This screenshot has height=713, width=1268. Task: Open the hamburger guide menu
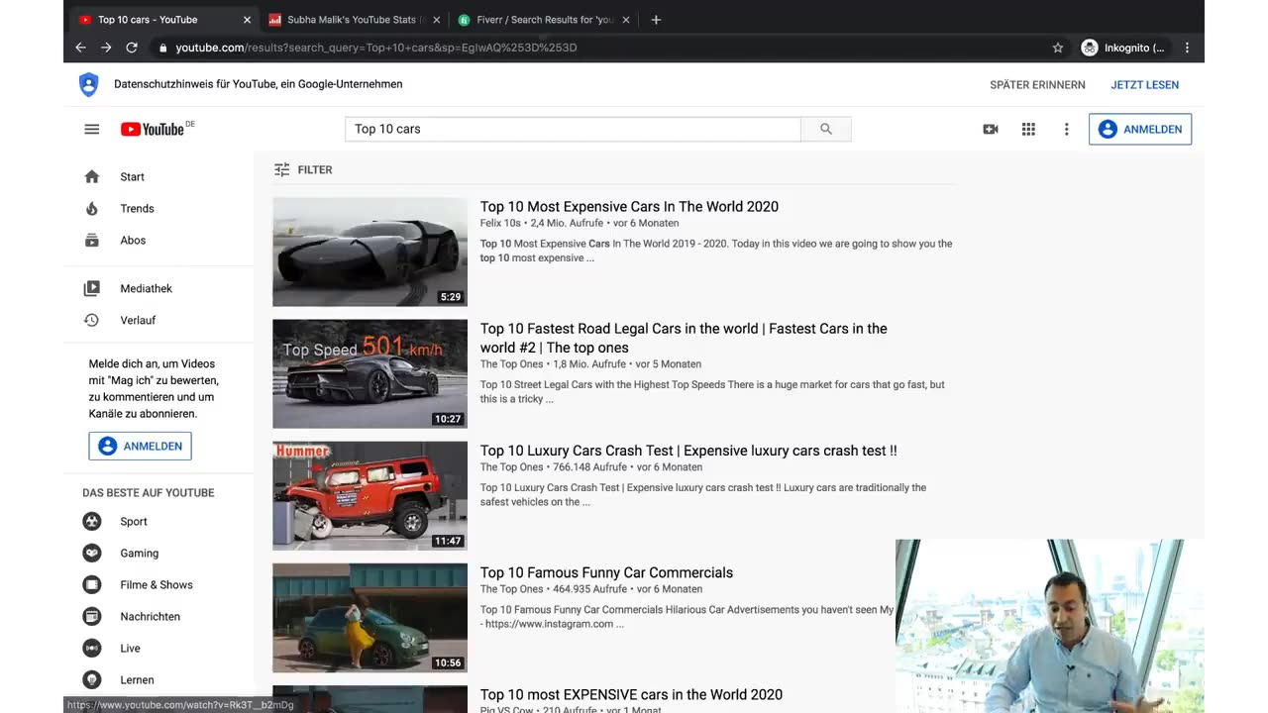[x=92, y=129]
